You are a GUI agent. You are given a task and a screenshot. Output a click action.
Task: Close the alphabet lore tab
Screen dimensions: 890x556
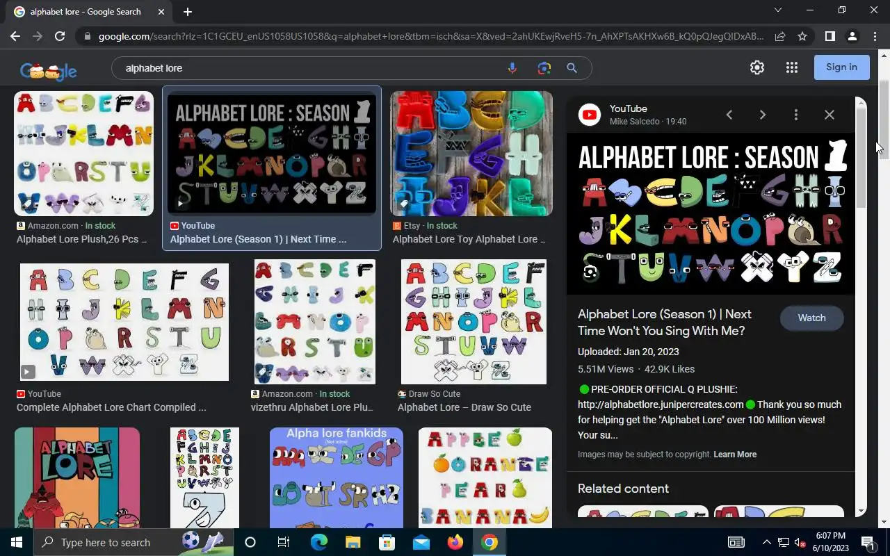[161, 12]
